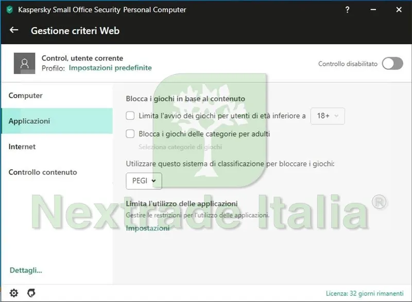
Task: Enable the Controllo disabilitato switch
Action: [x=392, y=63]
